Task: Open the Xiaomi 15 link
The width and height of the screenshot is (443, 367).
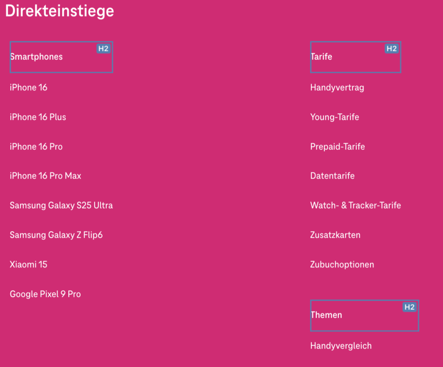Action: (x=28, y=264)
